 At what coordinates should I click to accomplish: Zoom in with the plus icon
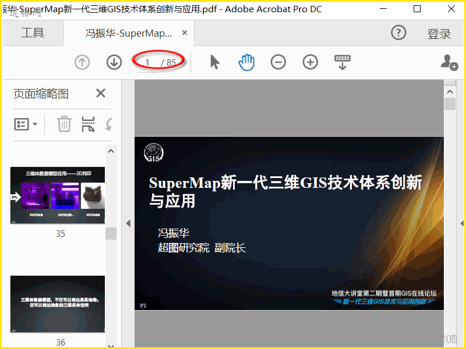click(310, 62)
